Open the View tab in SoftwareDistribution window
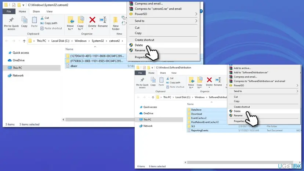304x171 pixels. pos(174,73)
